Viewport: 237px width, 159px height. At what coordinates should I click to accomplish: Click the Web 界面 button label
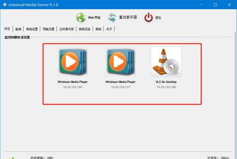point(94,18)
